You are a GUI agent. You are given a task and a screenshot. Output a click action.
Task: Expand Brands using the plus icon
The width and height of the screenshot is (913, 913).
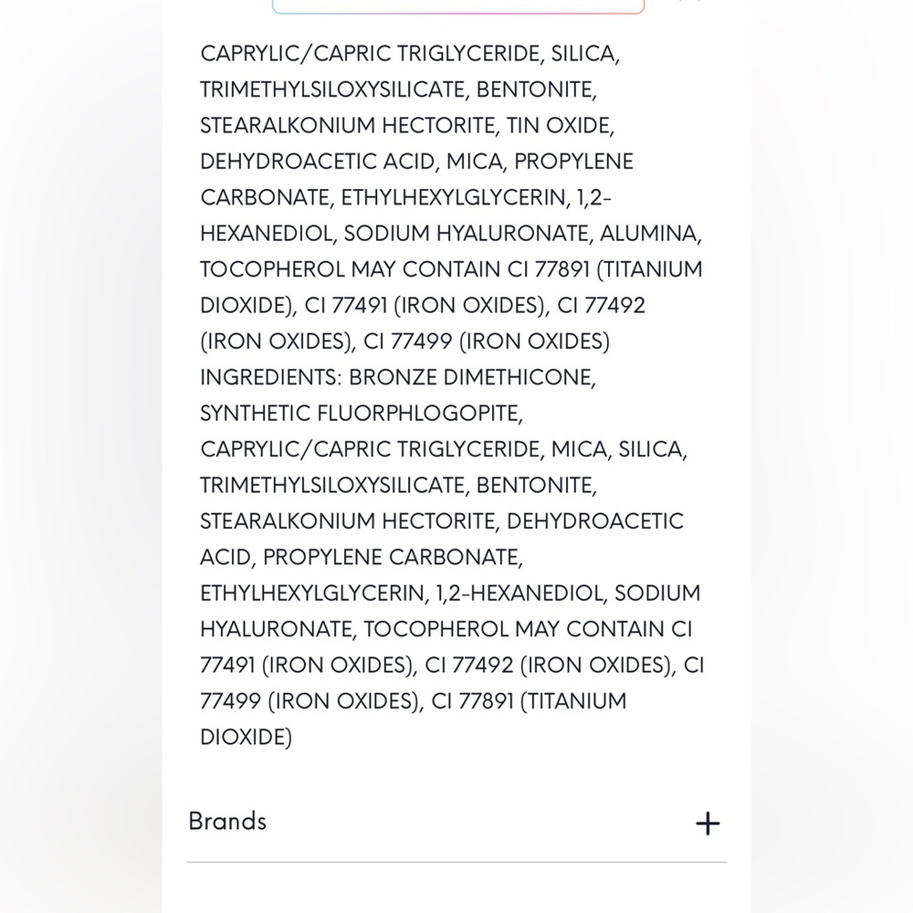(708, 824)
